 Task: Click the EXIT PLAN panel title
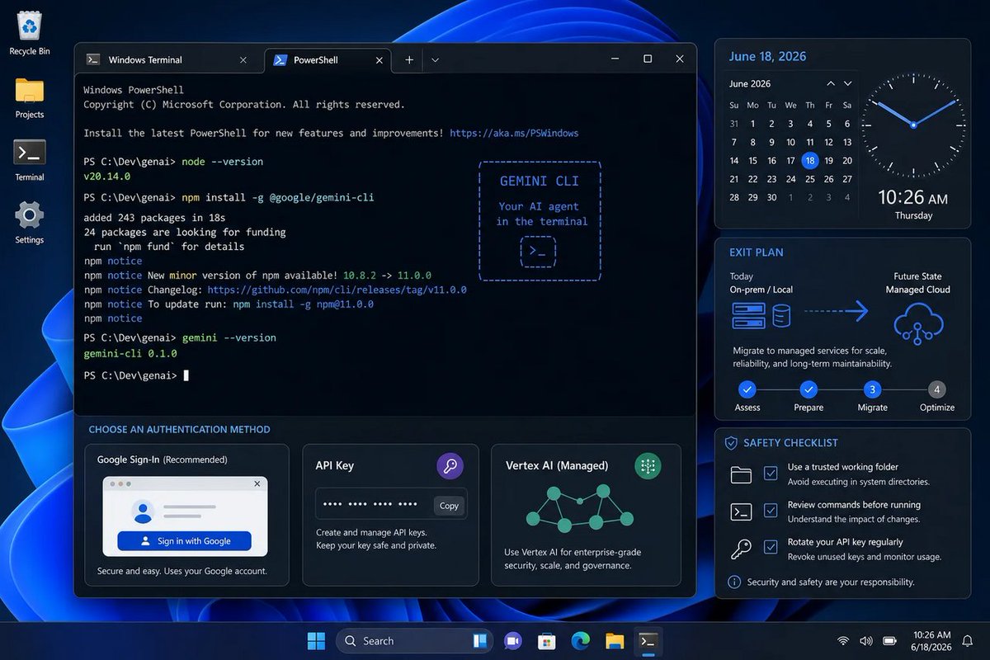757,252
